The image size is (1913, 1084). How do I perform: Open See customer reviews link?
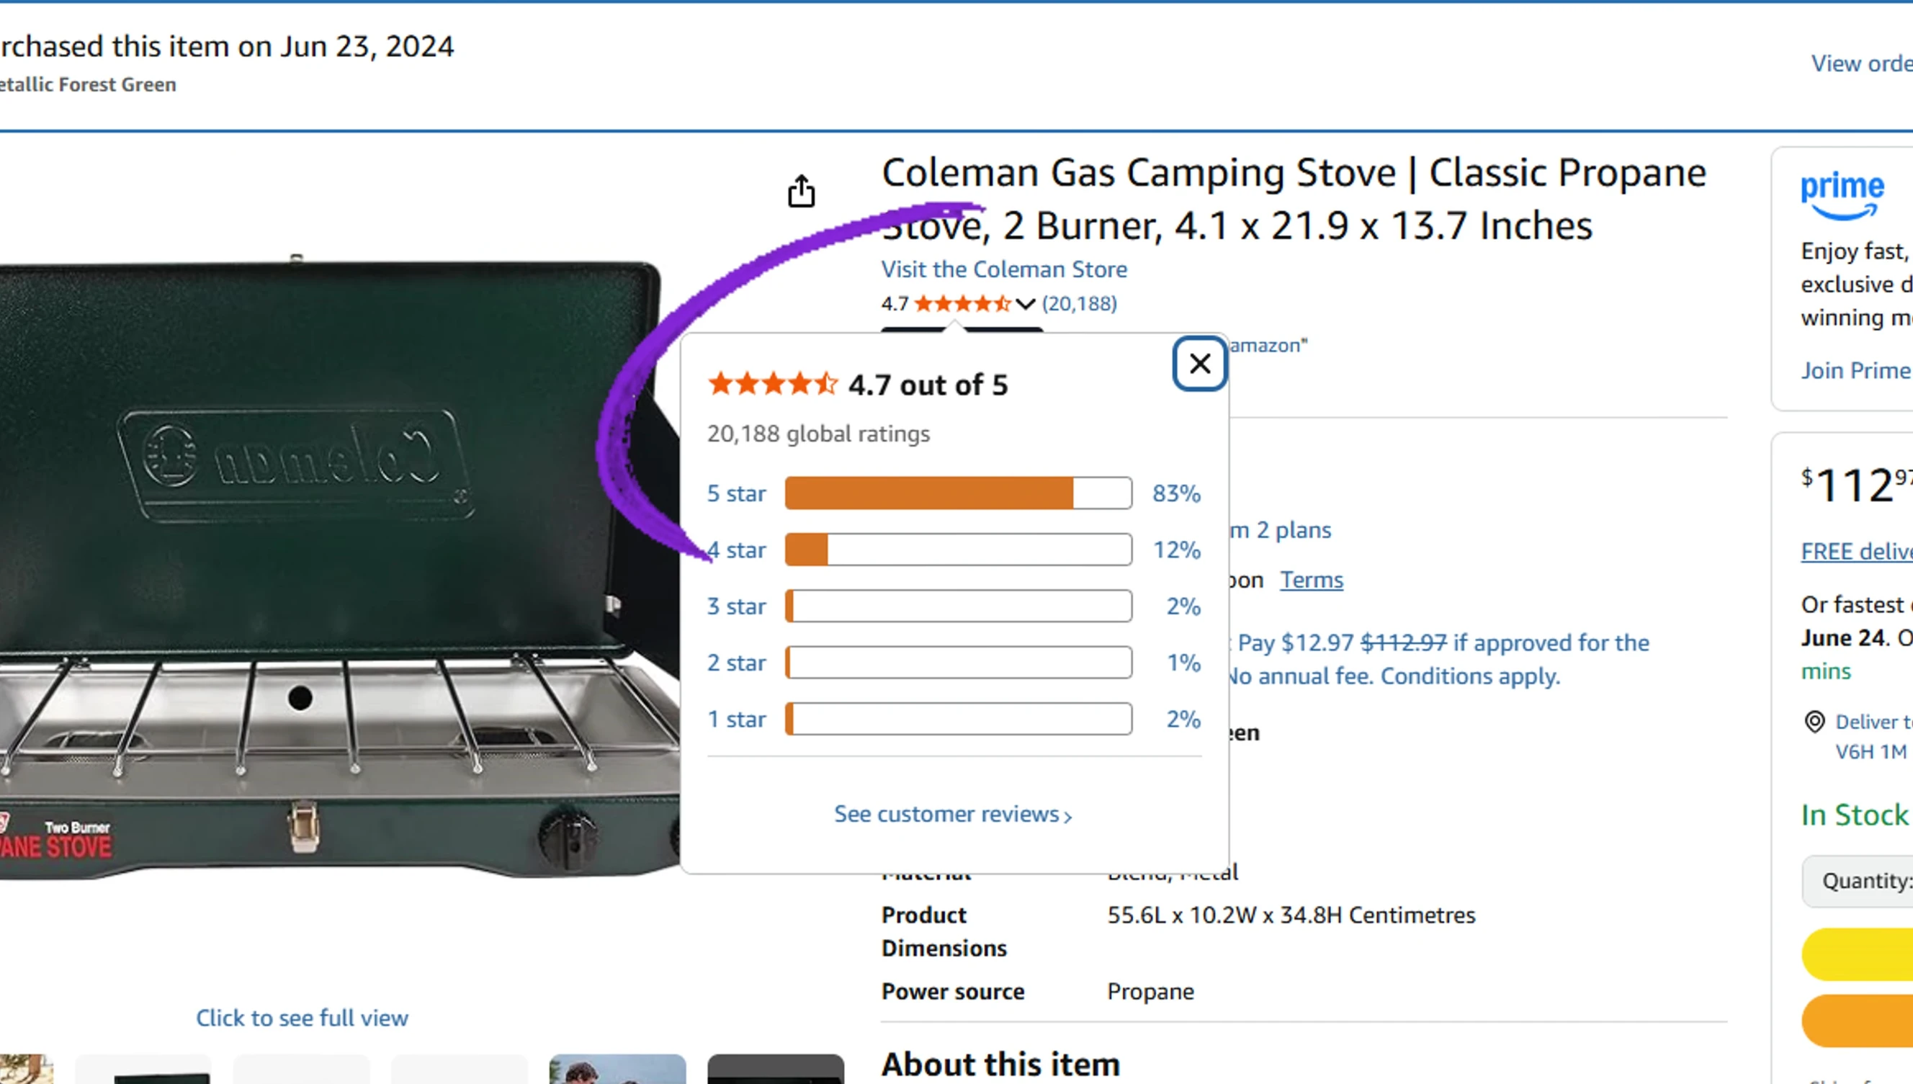[953, 815]
